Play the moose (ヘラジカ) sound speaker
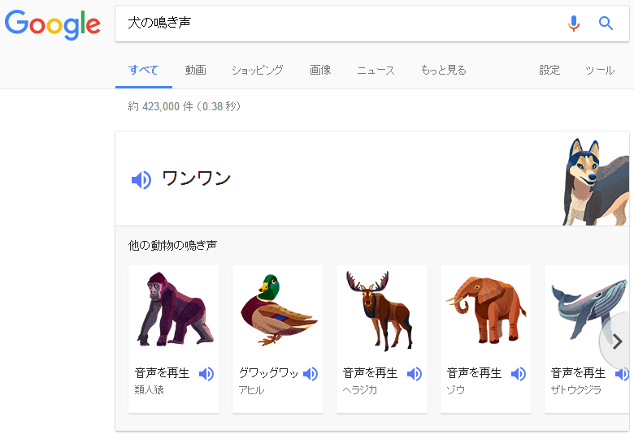This screenshot has height=434, width=634. [415, 374]
